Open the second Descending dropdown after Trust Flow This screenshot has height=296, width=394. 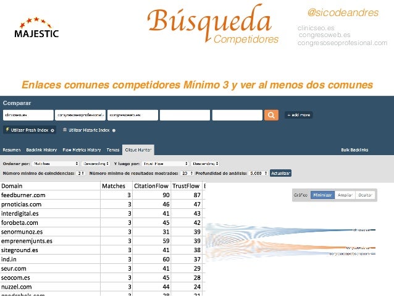coord(205,164)
